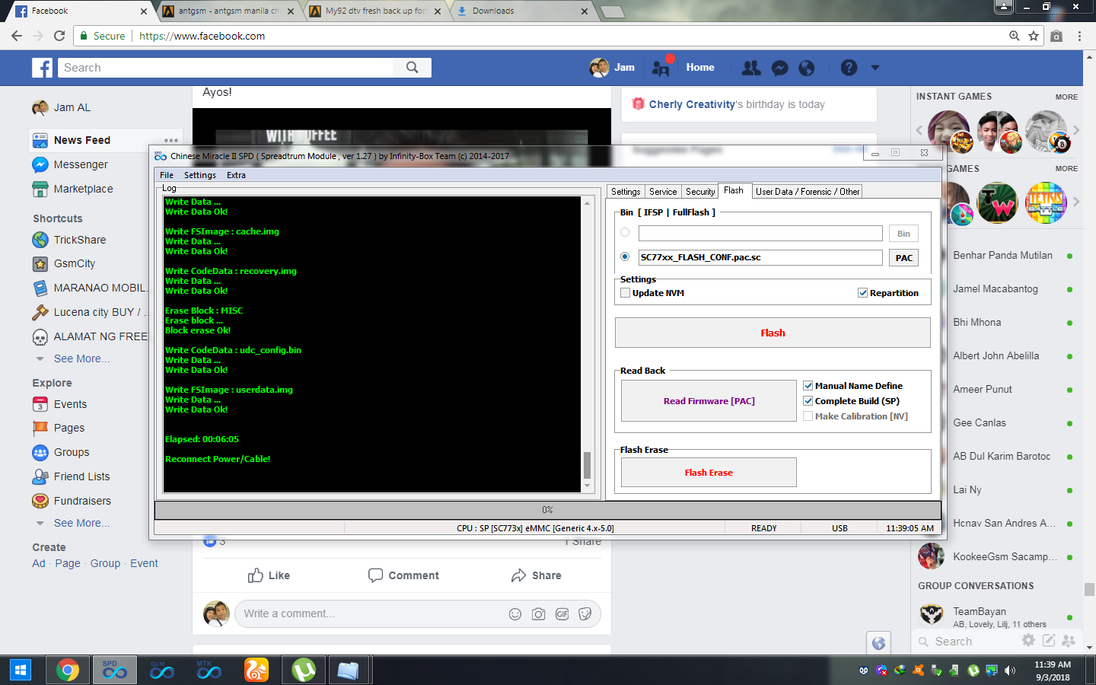Open the uTorrent taskbar icon
The image size is (1096, 685).
[x=304, y=671]
